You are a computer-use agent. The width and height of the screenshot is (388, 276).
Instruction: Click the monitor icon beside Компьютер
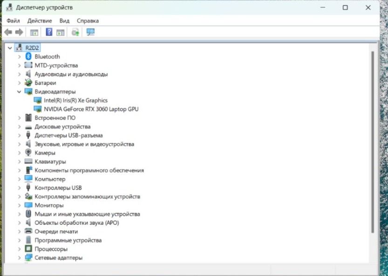tap(28, 179)
